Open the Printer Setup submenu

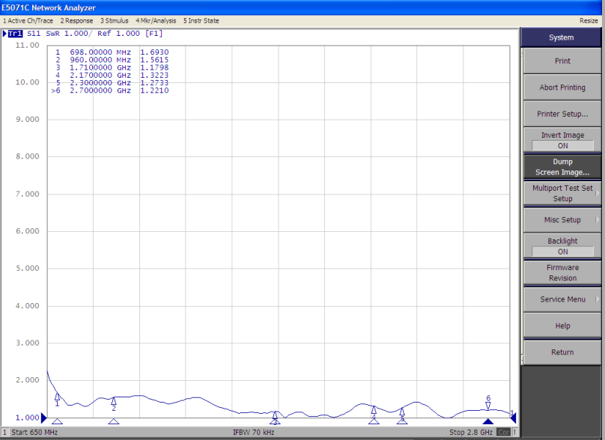[562, 114]
